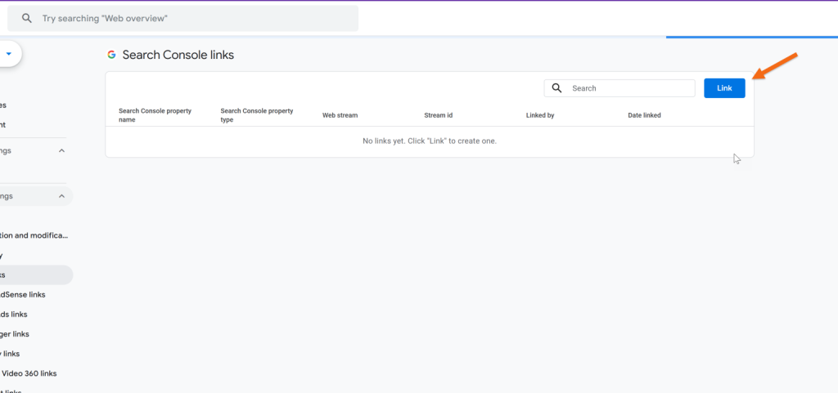Viewport: 838px width, 393px height.
Task: Click the magnifier icon in top search bar
Action: (27, 19)
